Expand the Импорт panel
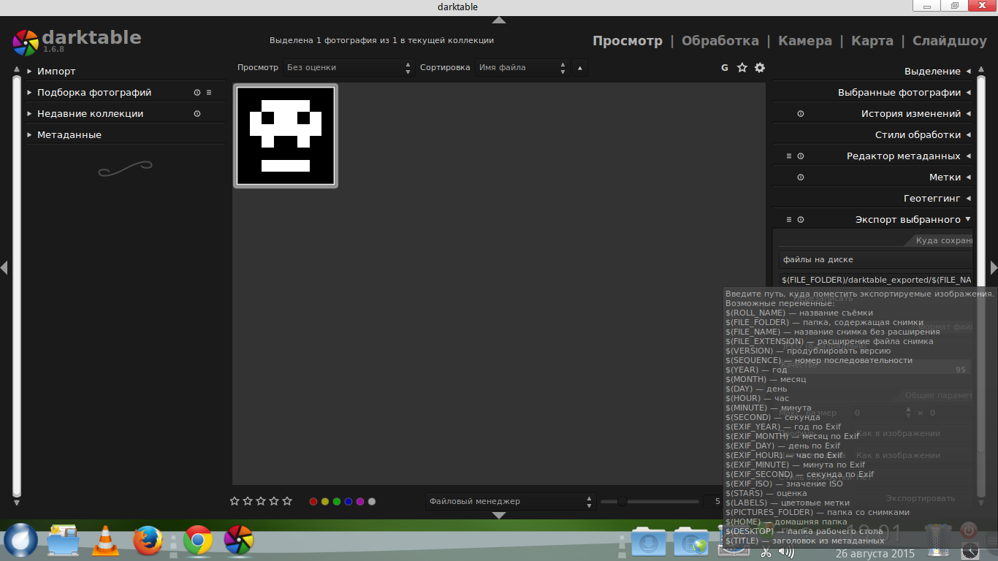 pos(56,72)
